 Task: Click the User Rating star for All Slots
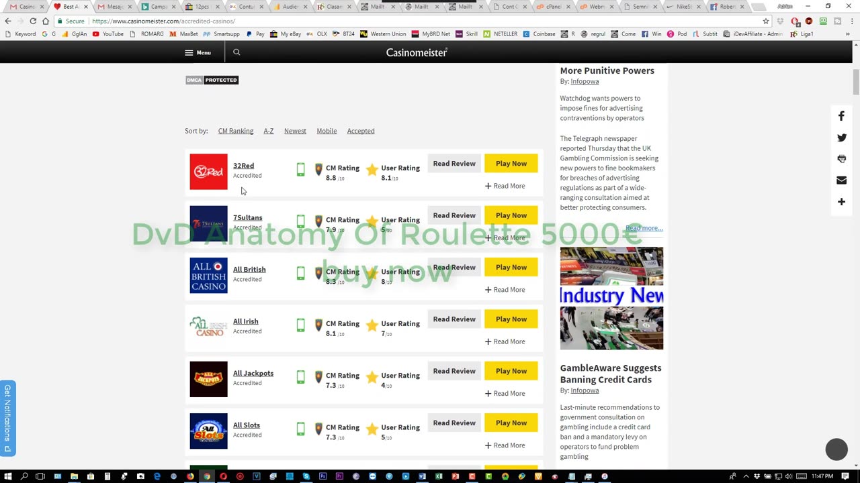(372, 429)
